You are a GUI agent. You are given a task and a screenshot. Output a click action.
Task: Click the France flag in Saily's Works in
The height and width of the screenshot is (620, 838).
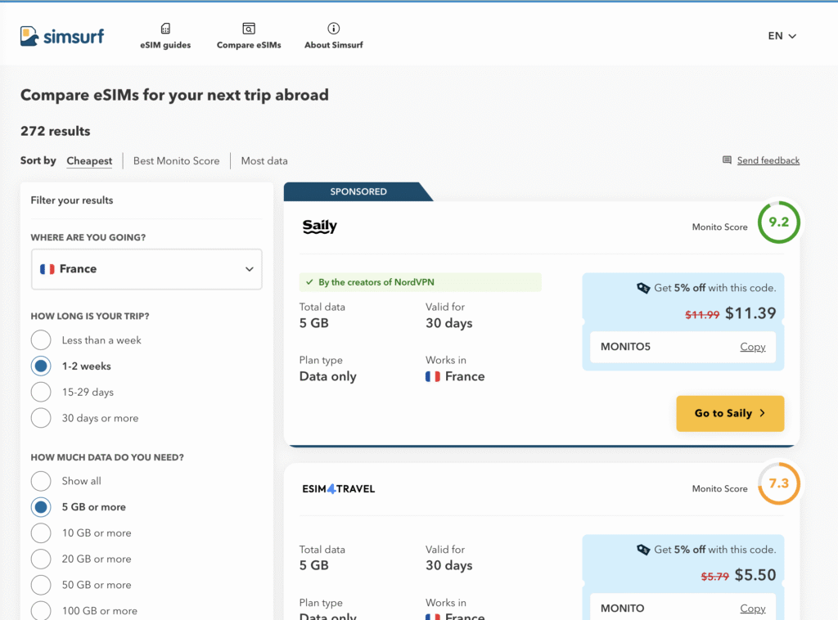point(433,376)
